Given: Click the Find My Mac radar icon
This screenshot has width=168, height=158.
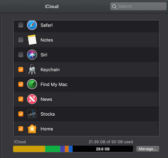Looking at the screenshot, I should coord(32,84).
